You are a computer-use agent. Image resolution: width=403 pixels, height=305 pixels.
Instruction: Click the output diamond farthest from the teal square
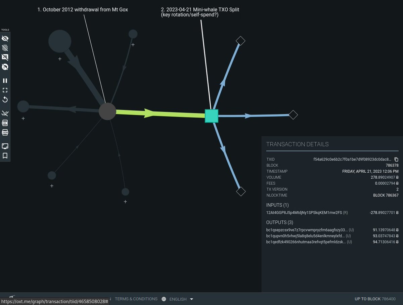click(293, 115)
